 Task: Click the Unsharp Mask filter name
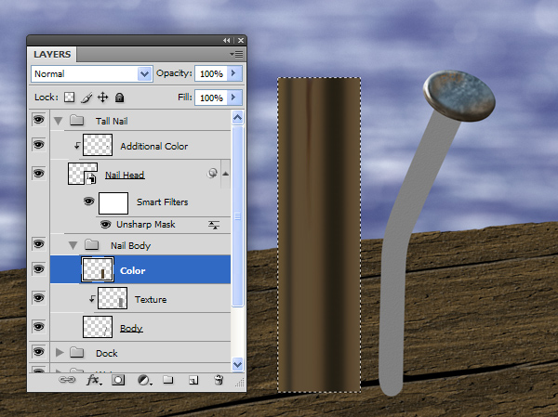click(x=146, y=225)
